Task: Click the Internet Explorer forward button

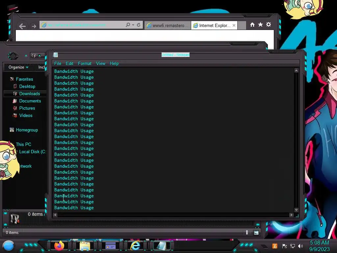Action: click(34, 26)
